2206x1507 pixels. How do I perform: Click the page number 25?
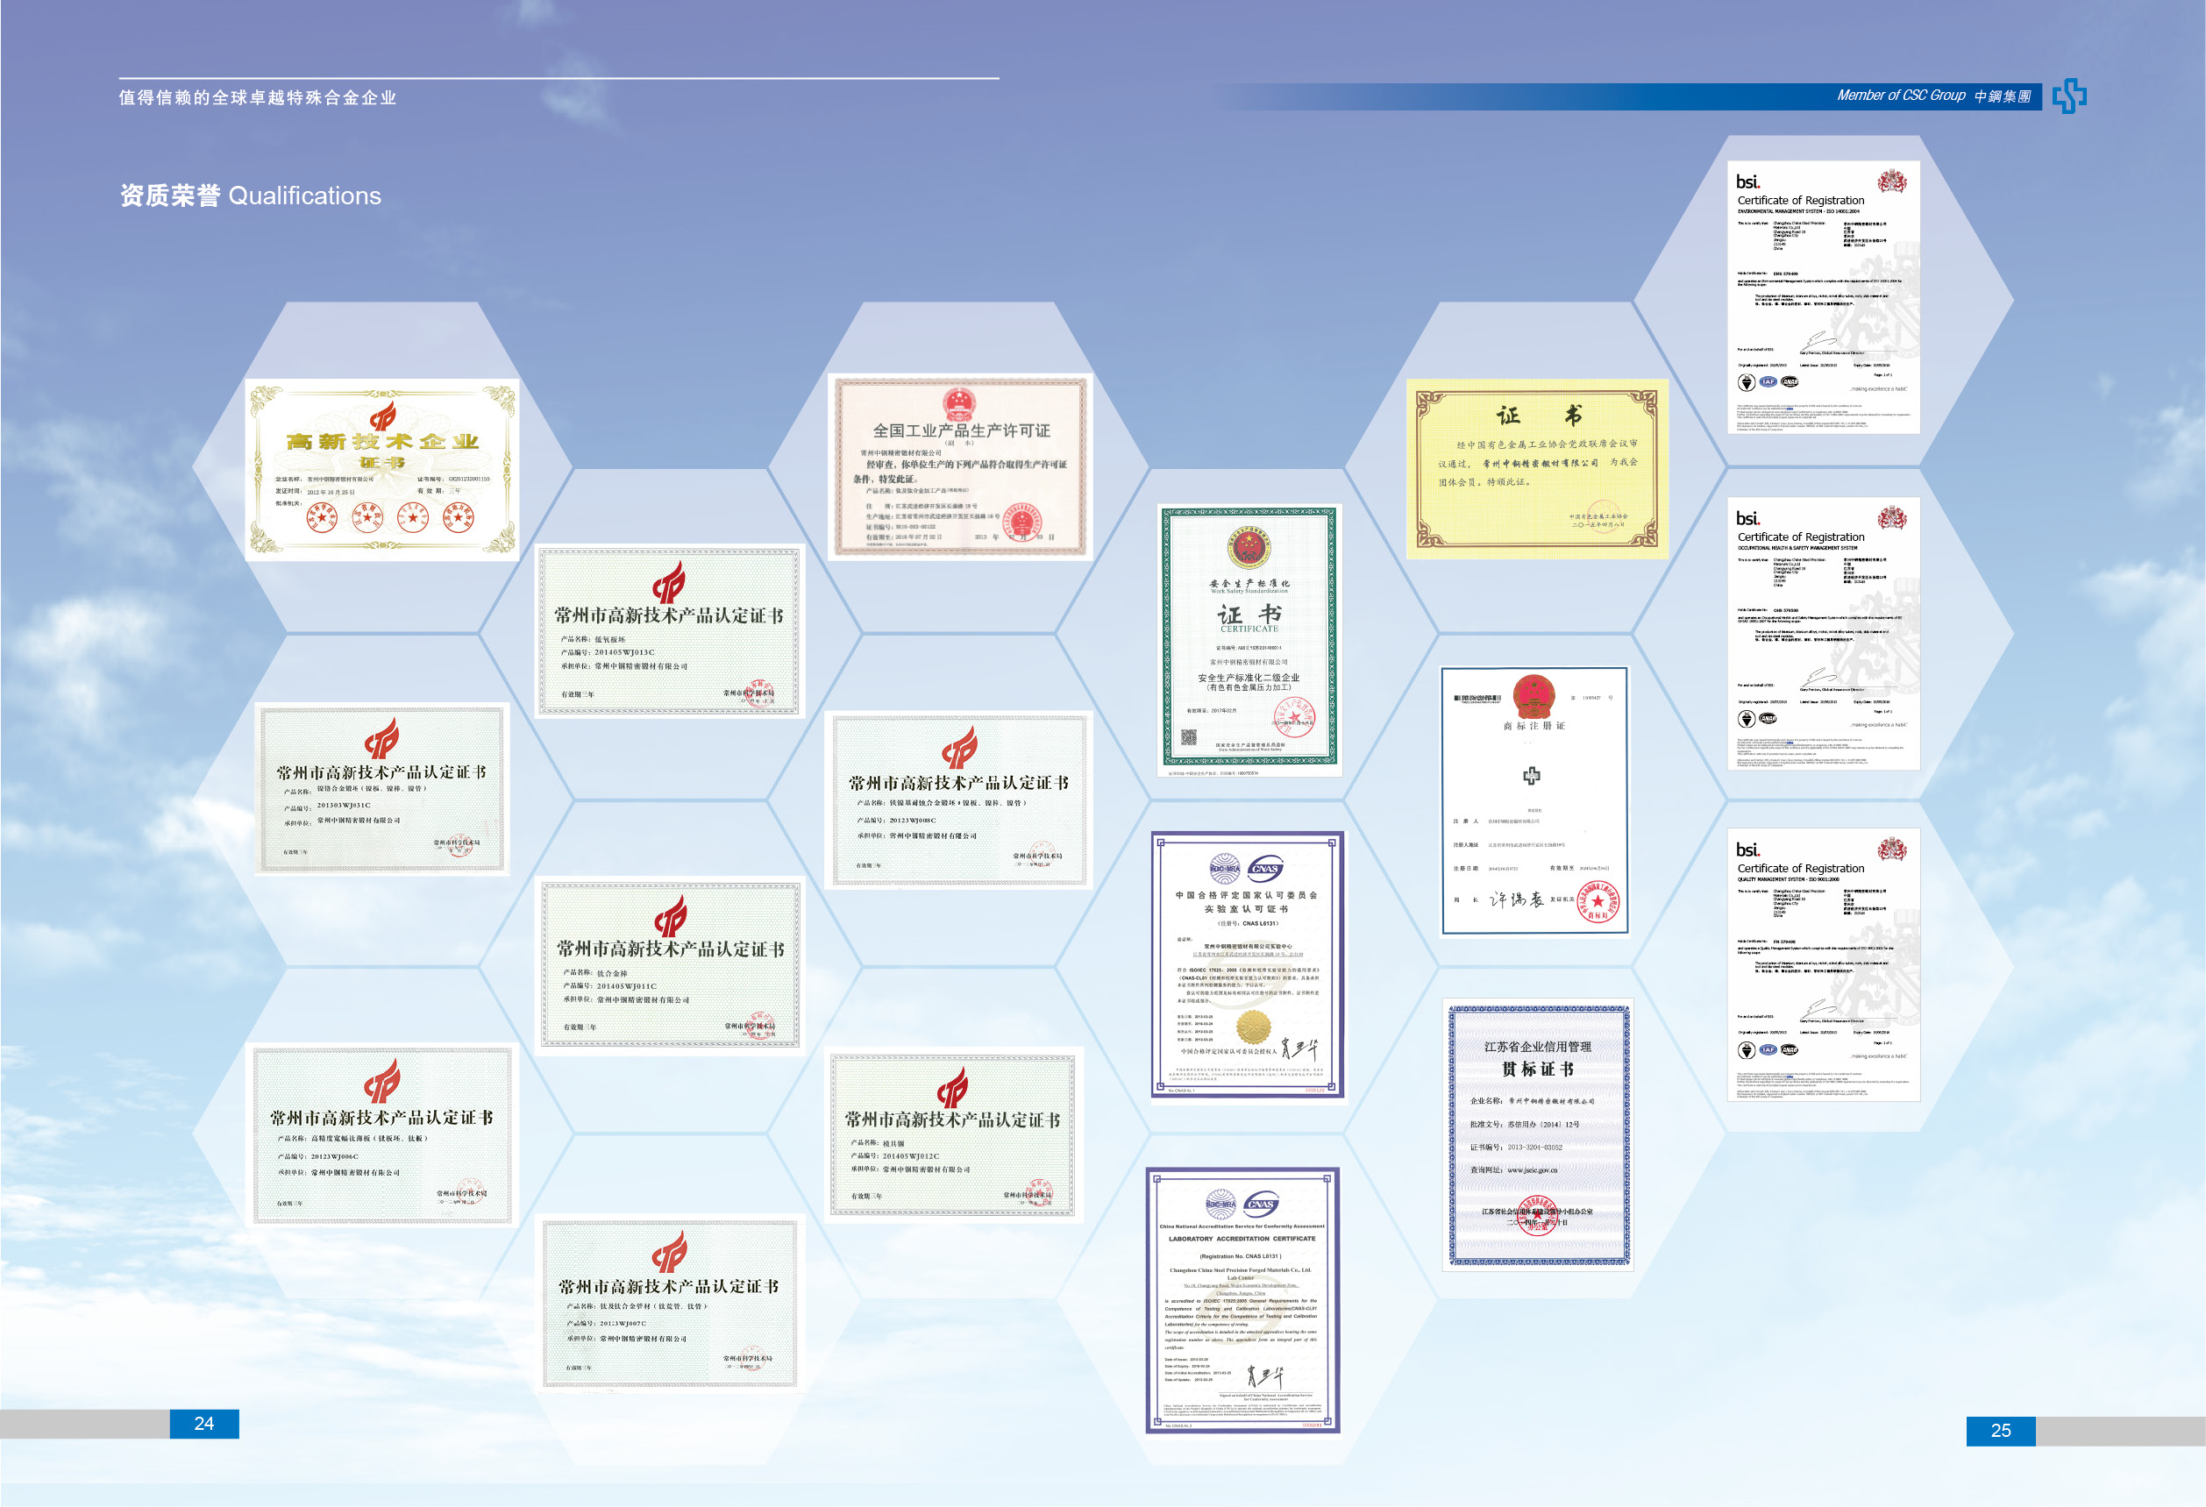(2001, 1430)
